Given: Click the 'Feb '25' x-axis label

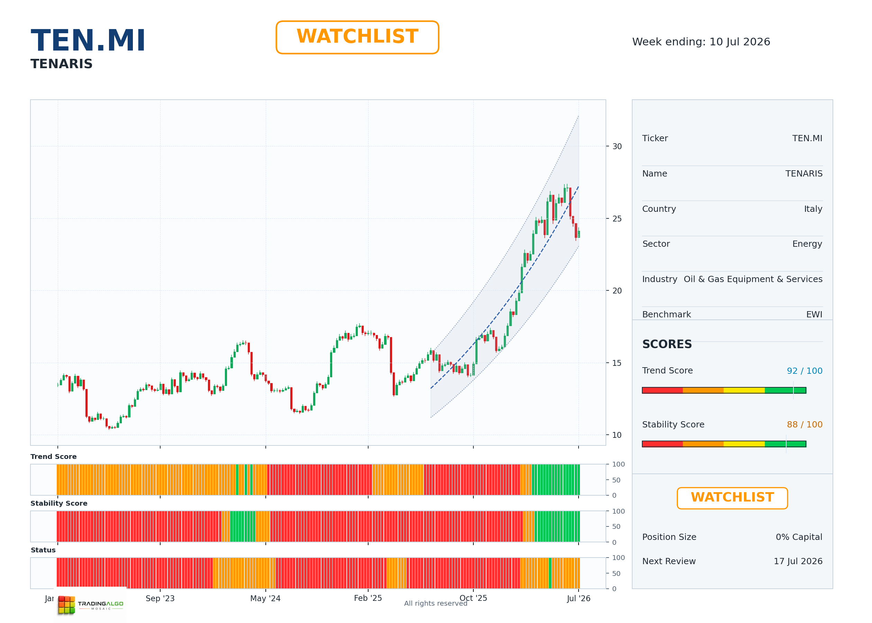Looking at the screenshot, I should (x=368, y=598).
